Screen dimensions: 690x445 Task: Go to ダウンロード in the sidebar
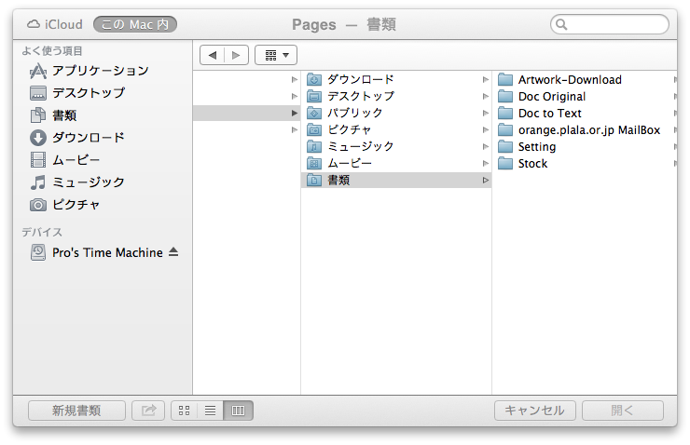point(88,138)
